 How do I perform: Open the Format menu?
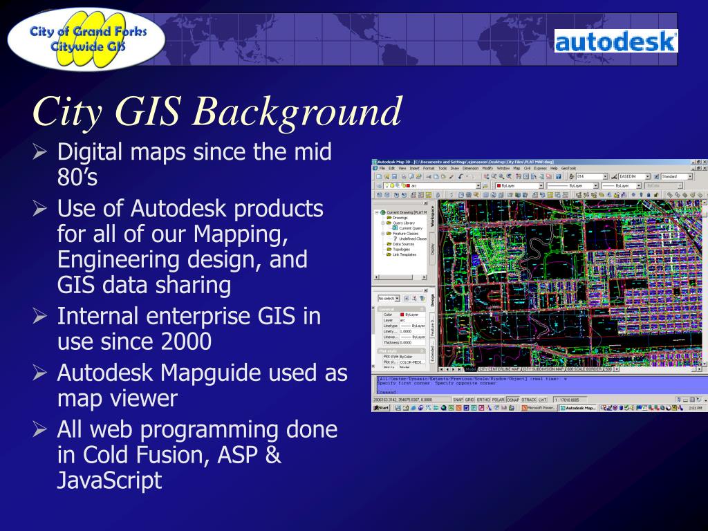coord(429,168)
